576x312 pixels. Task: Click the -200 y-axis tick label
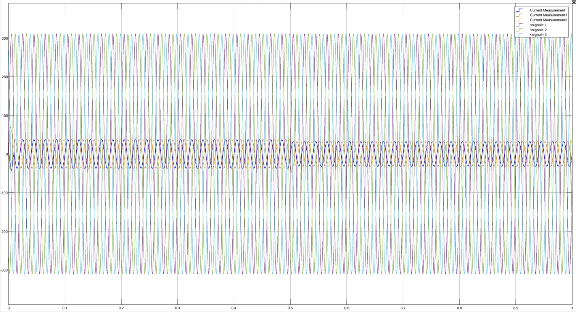[x=3, y=232]
